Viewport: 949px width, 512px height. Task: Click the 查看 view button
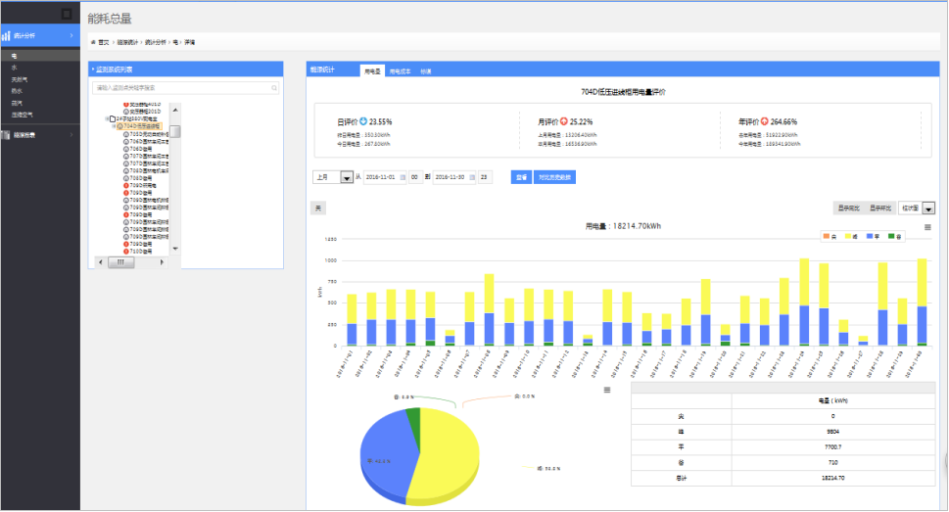tap(521, 177)
